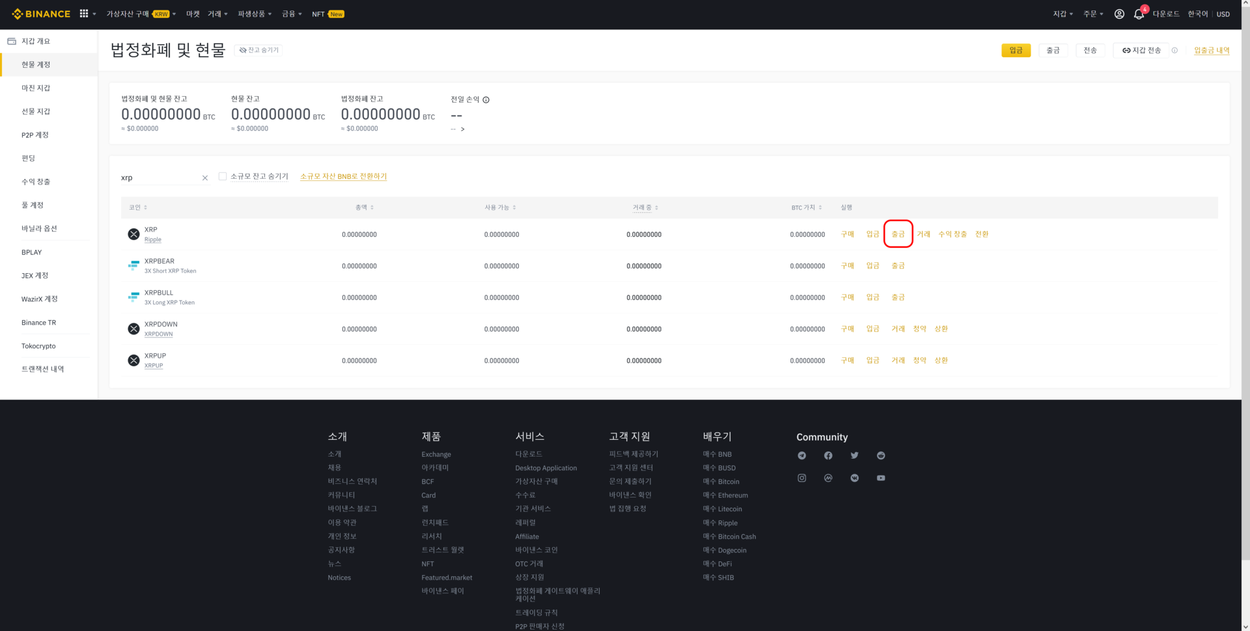Click 전환 in the XRP row
The height and width of the screenshot is (631, 1250).
(x=982, y=234)
